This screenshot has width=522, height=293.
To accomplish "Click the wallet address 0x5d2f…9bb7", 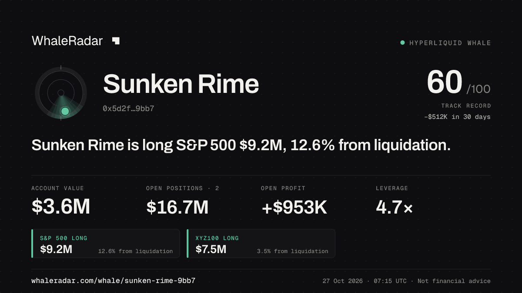I will tap(128, 109).
